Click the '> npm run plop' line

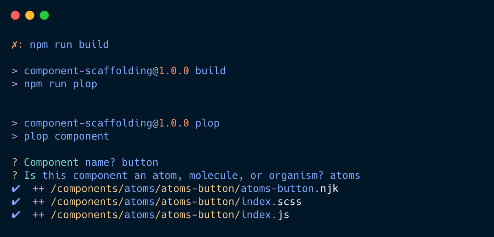click(54, 84)
